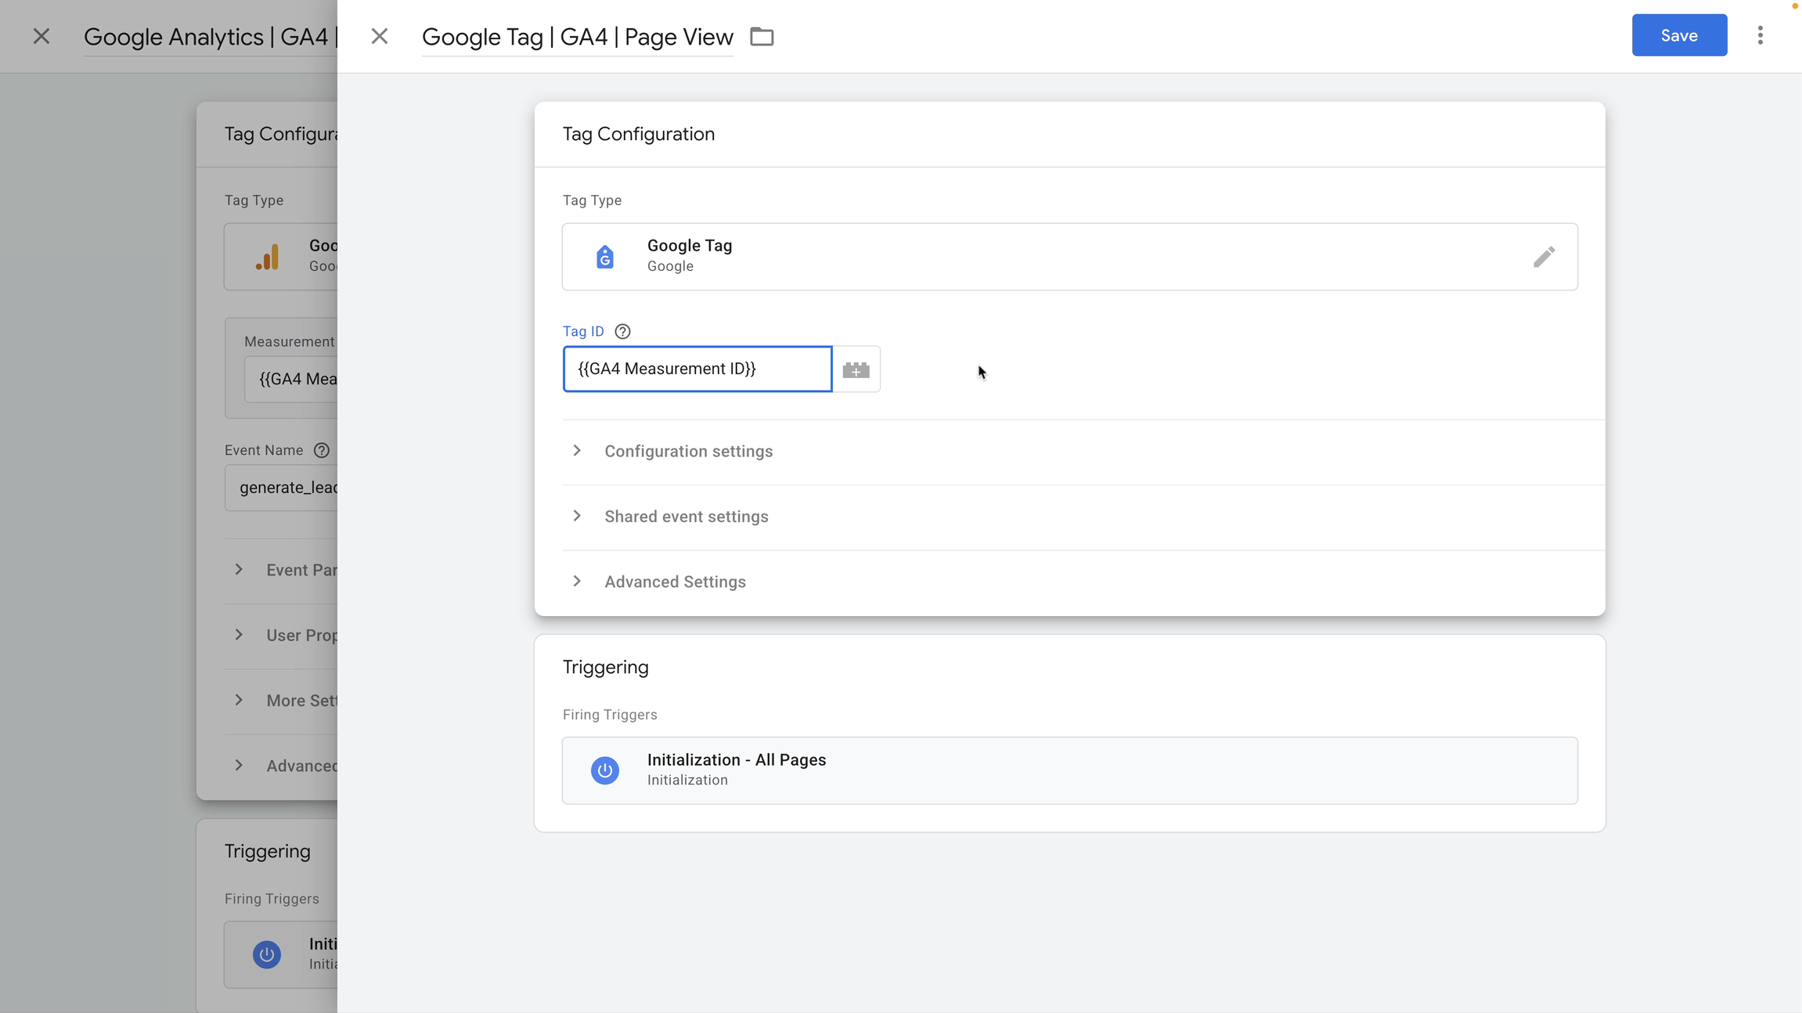Click the tag name title to rename it
The image size is (1802, 1013).
pyautogui.click(x=577, y=36)
